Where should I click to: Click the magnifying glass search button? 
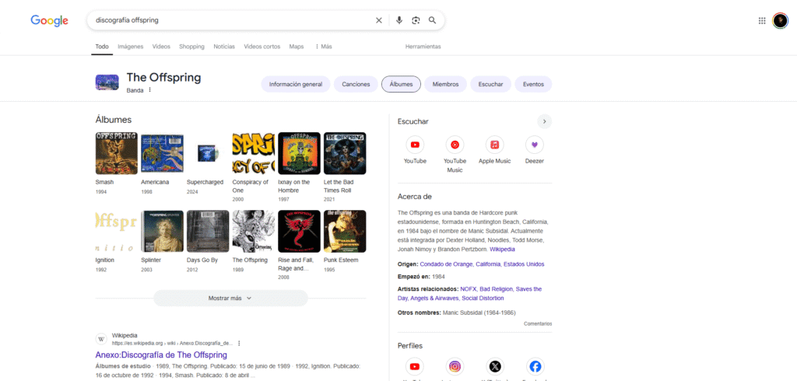tap(432, 20)
